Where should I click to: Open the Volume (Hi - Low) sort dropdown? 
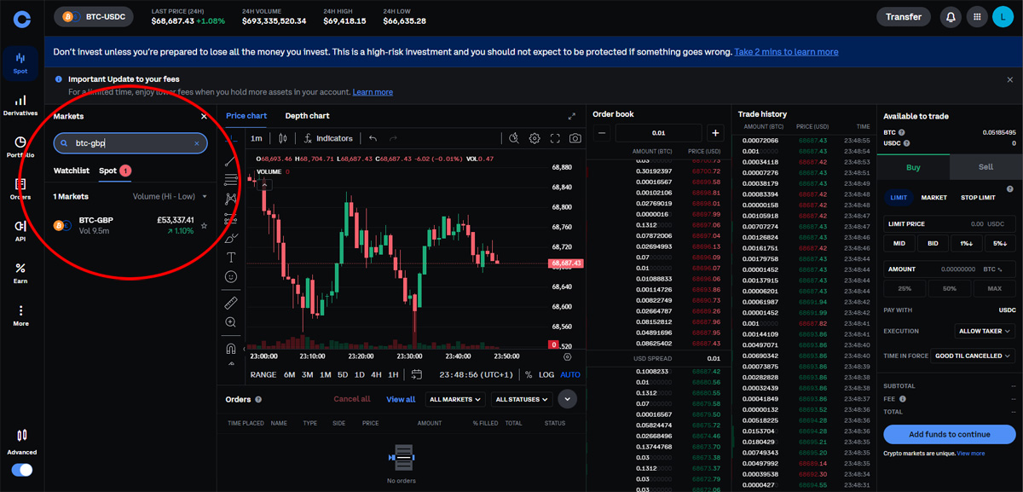(170, 196)
